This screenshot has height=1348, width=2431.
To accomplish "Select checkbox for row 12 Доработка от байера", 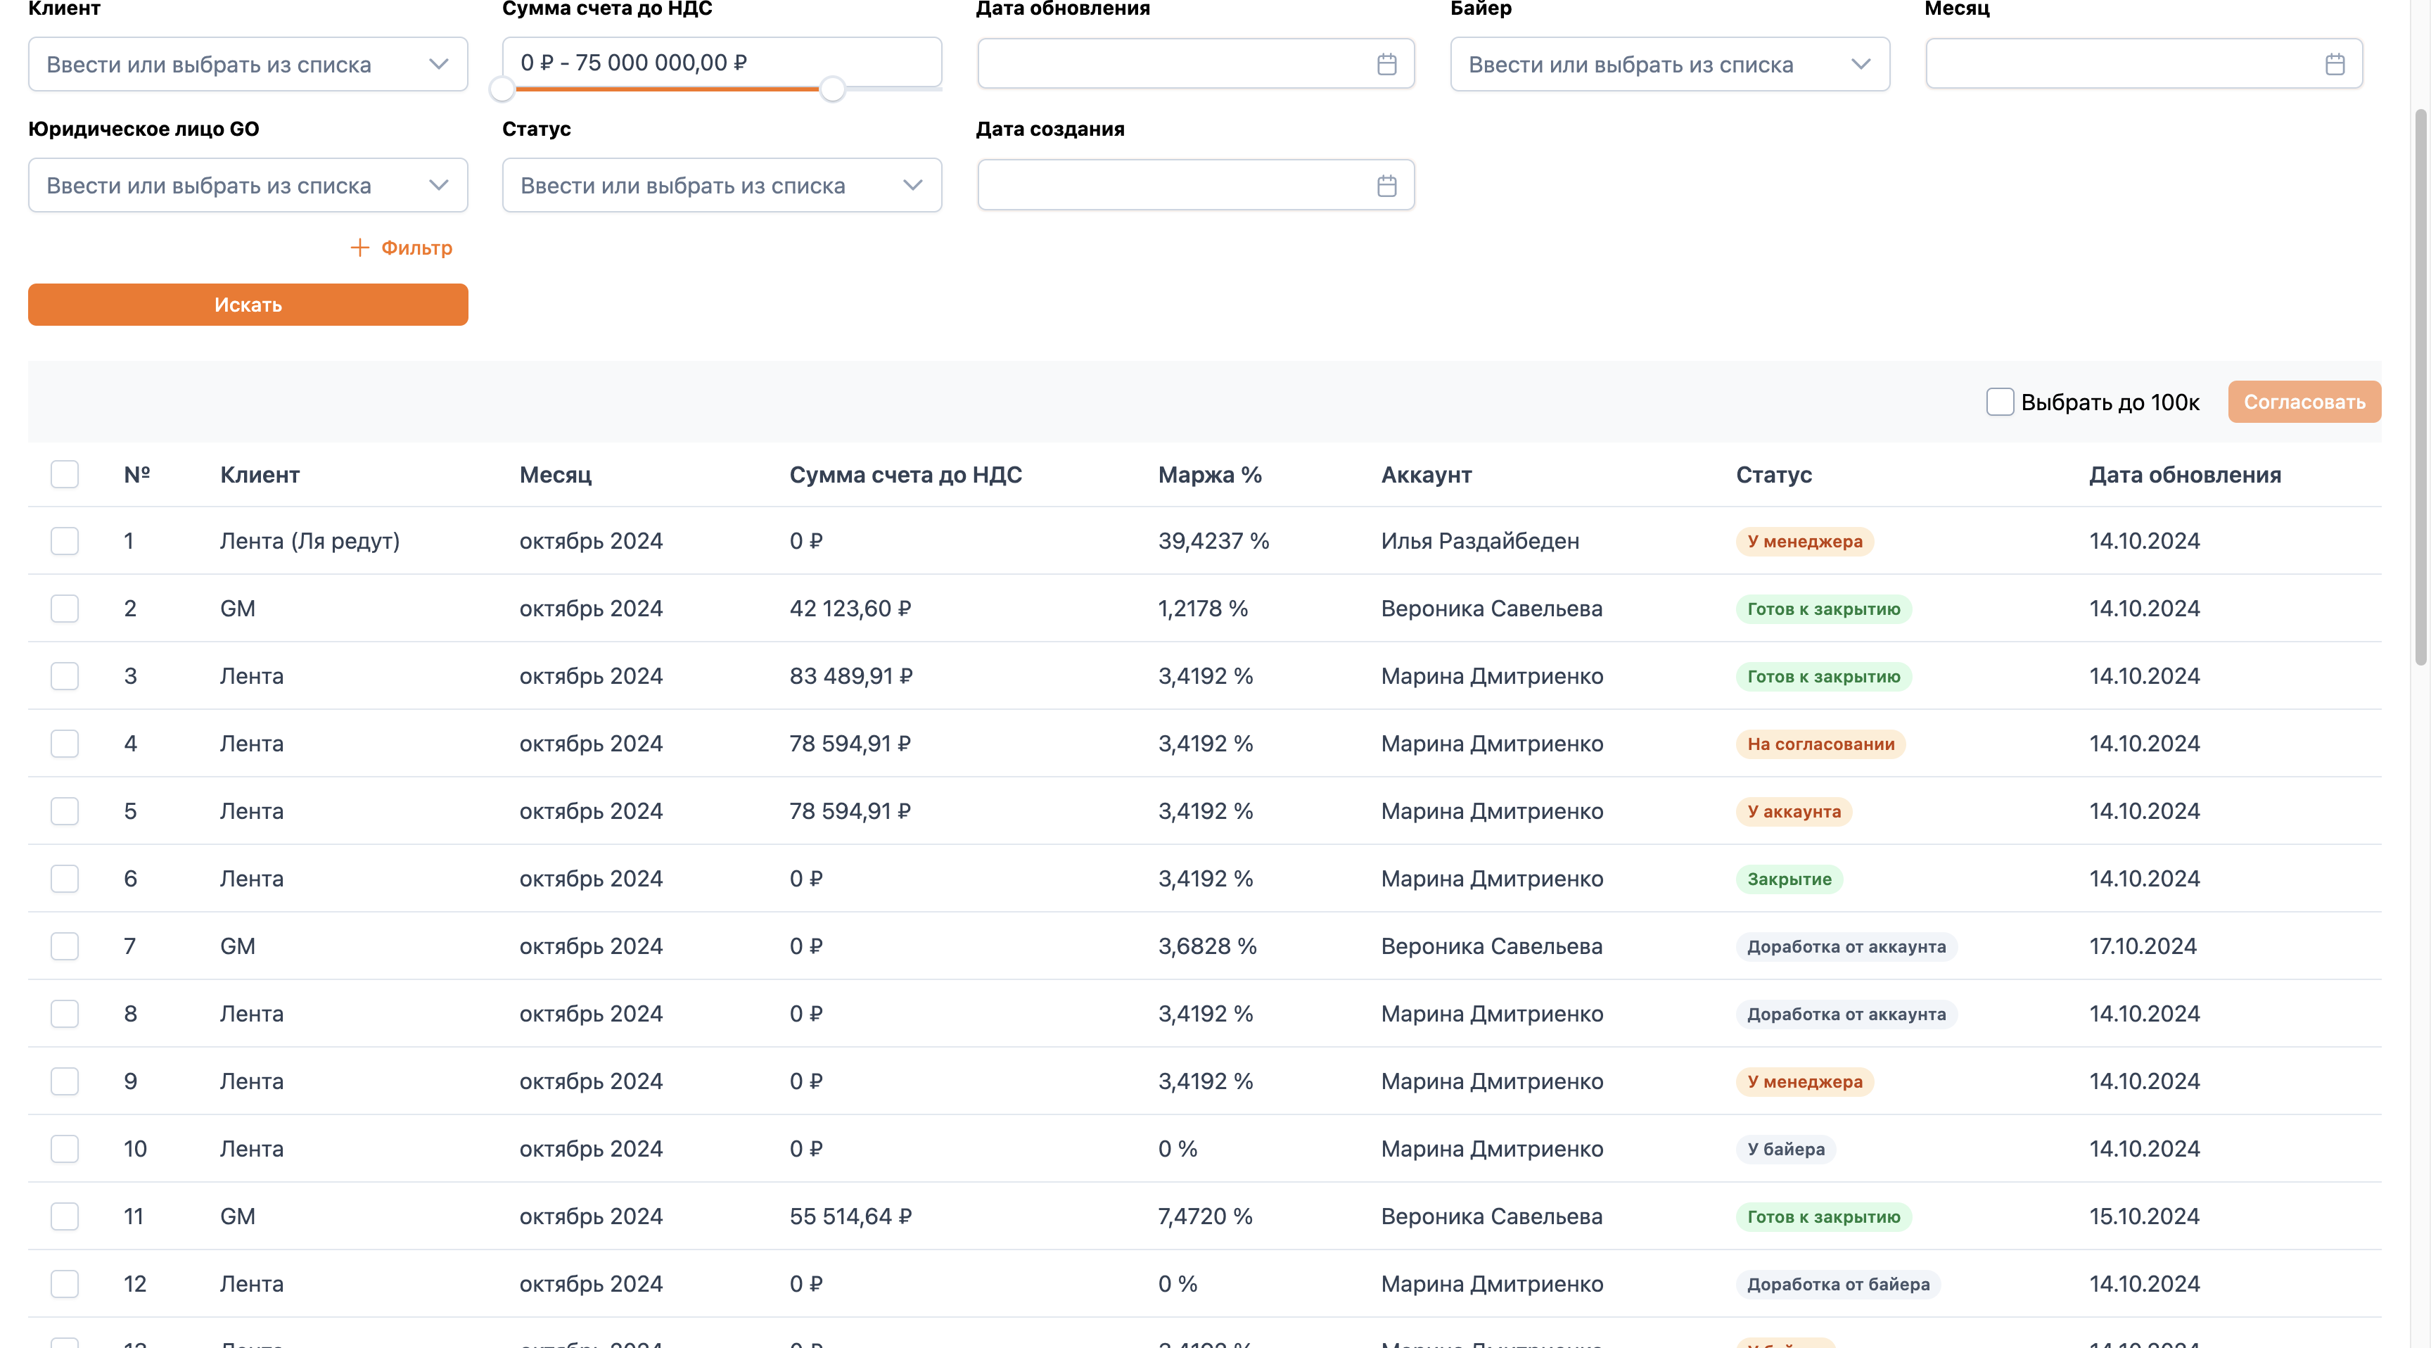I will (64, 1284).
